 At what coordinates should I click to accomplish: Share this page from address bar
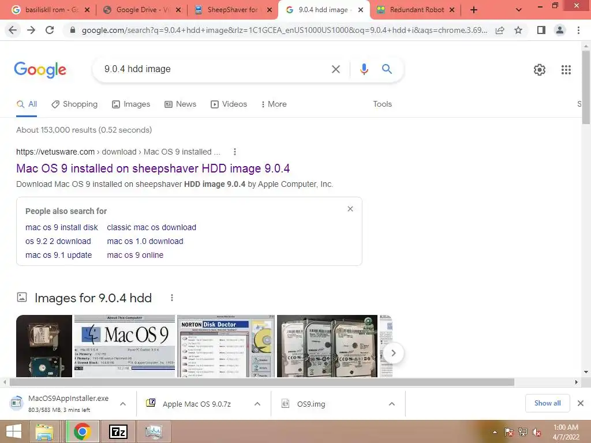tap(500, 30)
